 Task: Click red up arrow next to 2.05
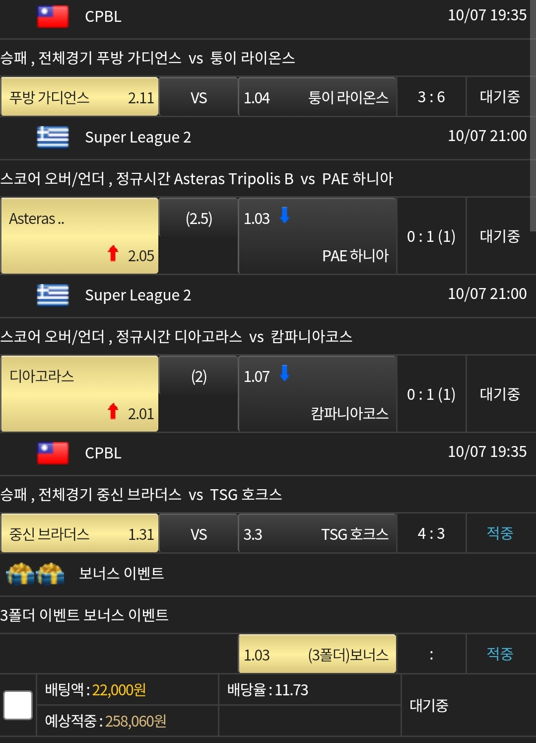pyautogui.click(x=113, y=253)
